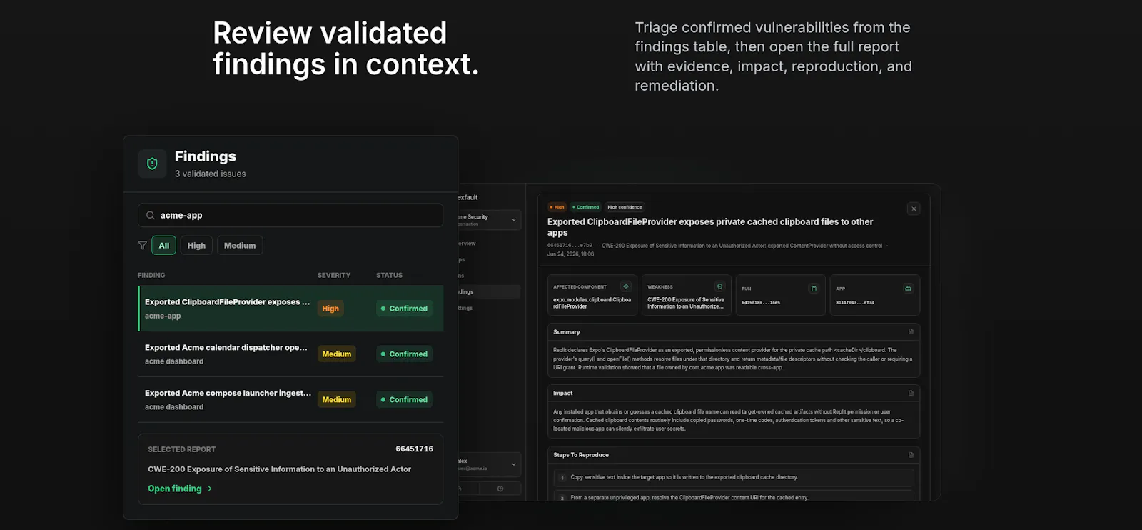Click the FINDING column header

pos(151,275)
